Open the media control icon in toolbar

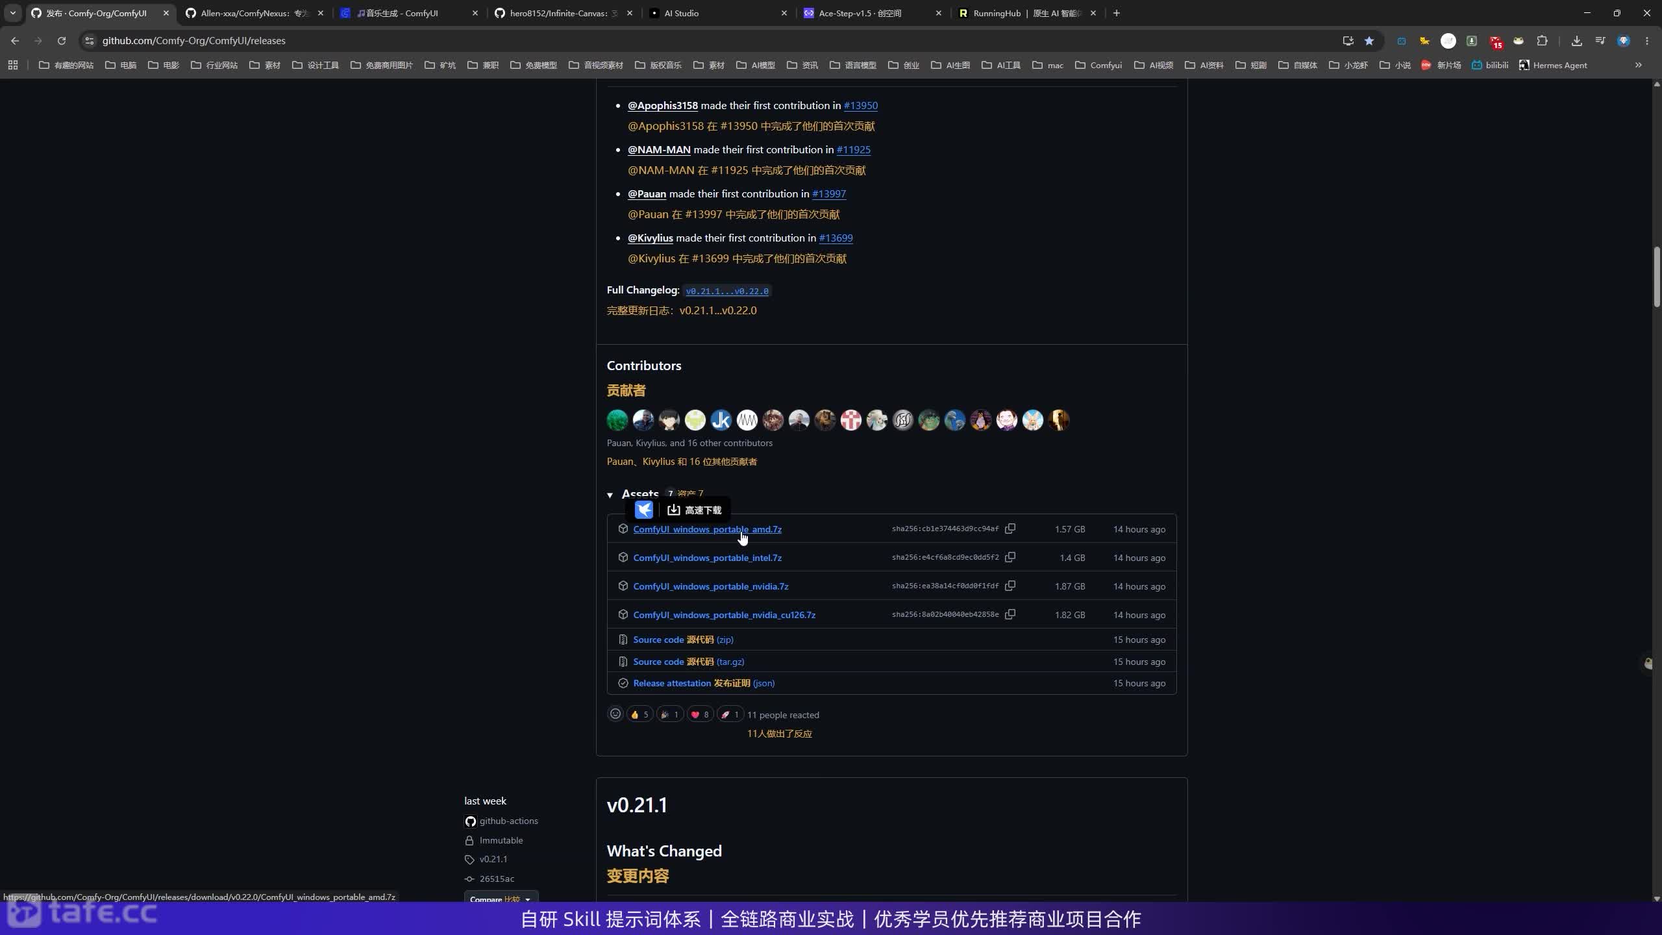1600,40
